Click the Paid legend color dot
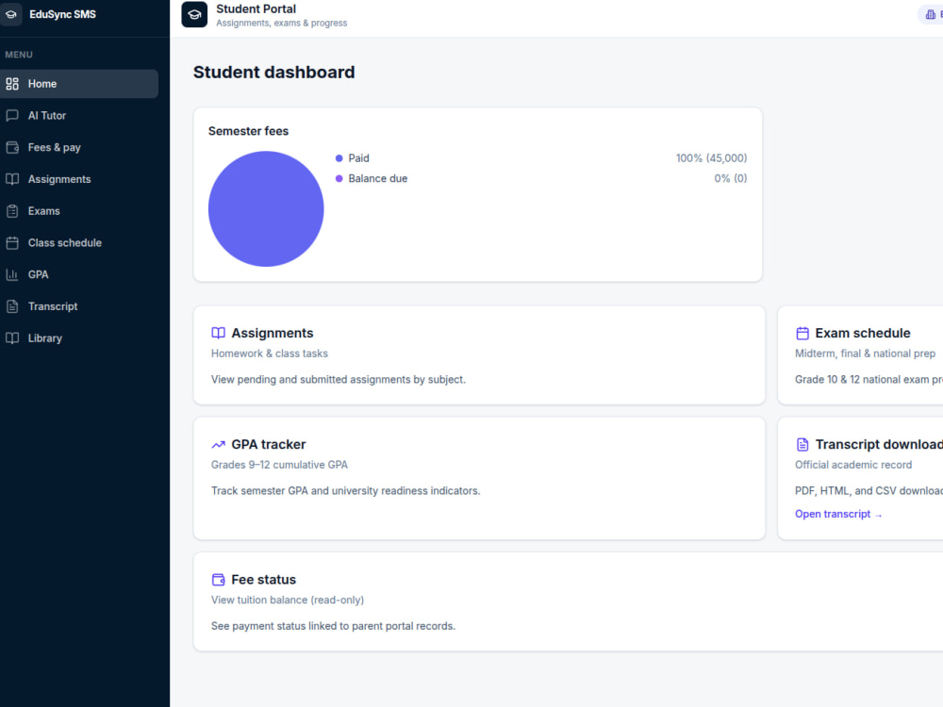The width and height of the screenshot is (943, 707). tap(339, 158)
